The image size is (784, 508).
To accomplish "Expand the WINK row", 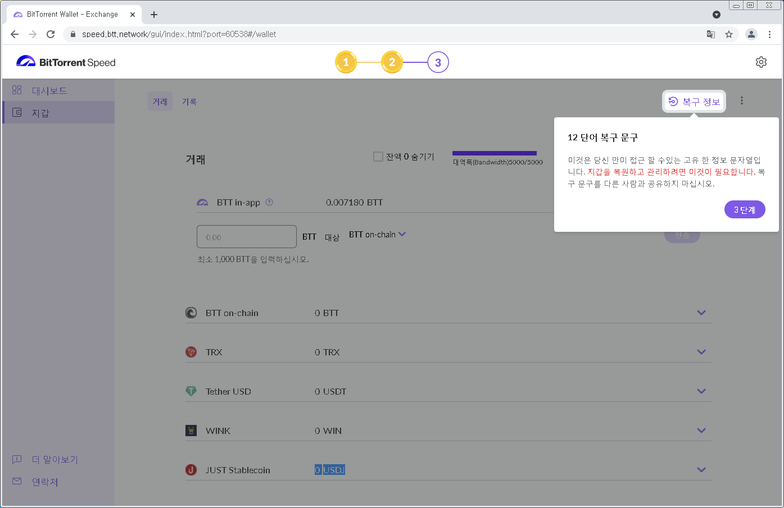I will point(701,431).
